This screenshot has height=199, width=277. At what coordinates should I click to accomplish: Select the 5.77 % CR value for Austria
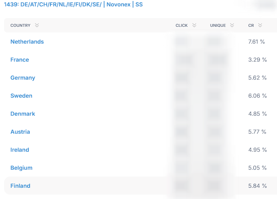257,132
